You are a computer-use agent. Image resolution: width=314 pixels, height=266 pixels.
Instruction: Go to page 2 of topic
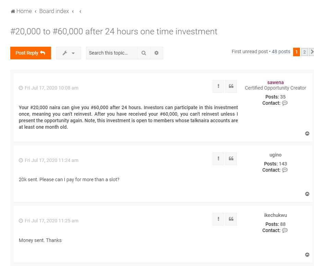pos(304,52)
